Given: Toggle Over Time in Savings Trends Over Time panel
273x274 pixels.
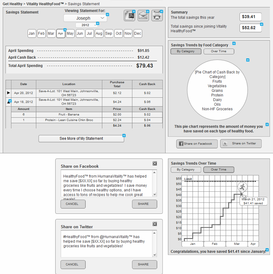Looking at the screenshot, I should pyautogui.click(x=219, y=170).
